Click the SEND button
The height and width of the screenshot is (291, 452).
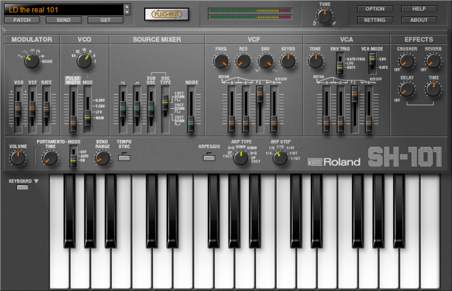63,20
